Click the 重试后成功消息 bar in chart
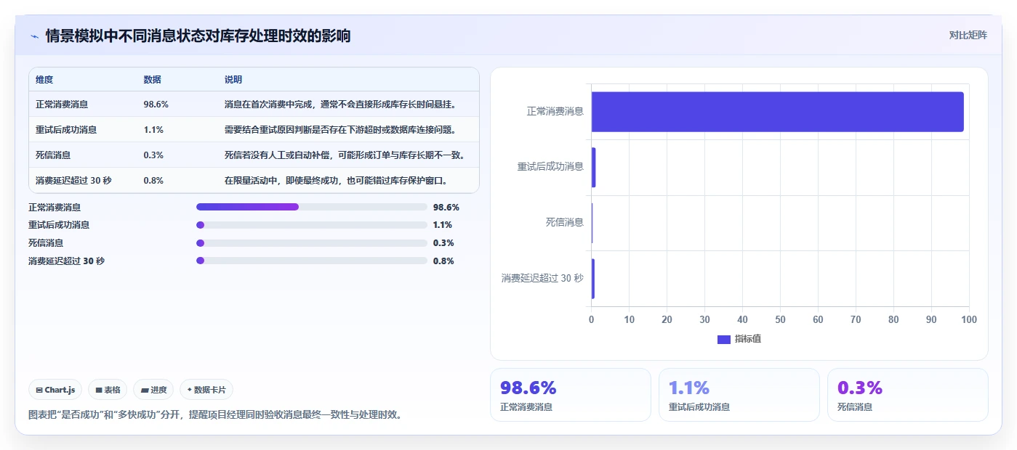1017x450 pixels. (593, 168)
